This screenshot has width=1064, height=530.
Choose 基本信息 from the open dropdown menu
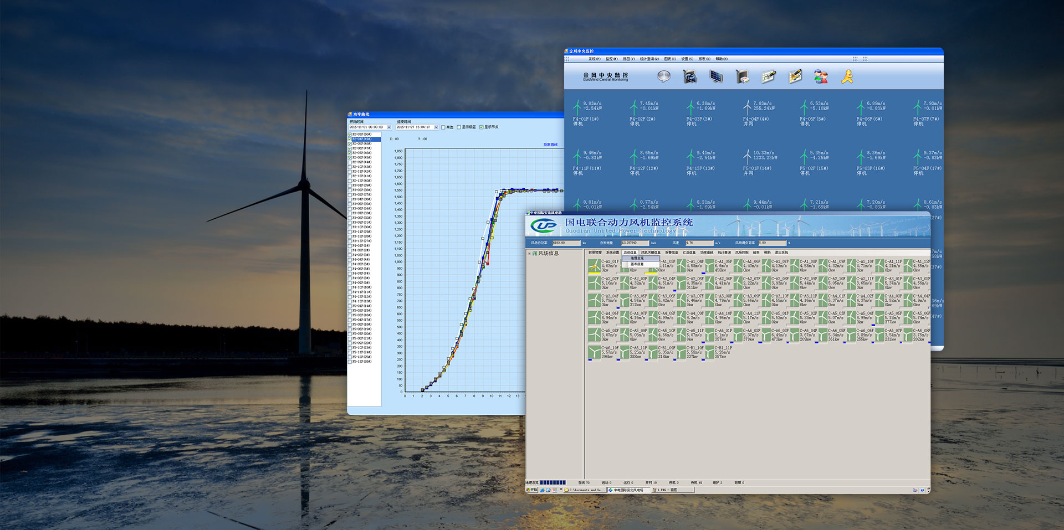(637, 264)
